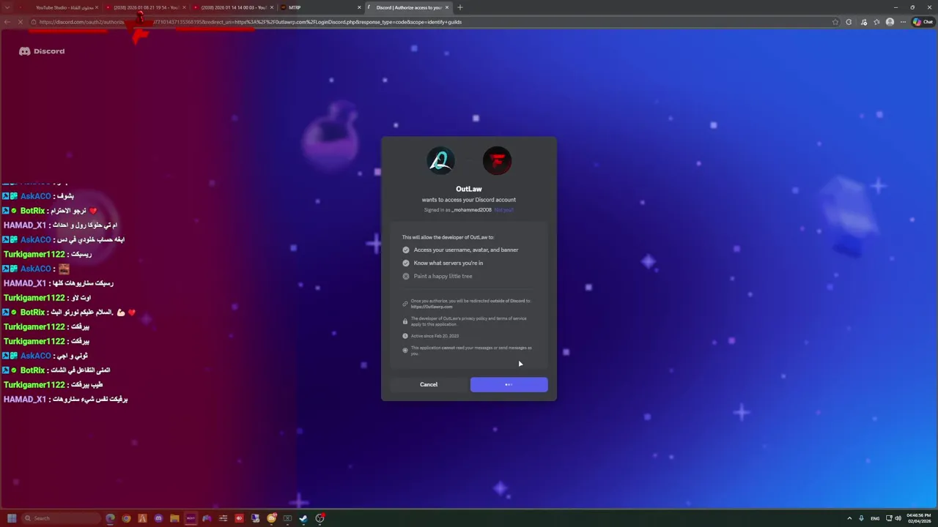Image resolution: width=938 pixels, height=527 pixels.
Task: Click the taskbar Search box
Action: coord(60,518)
